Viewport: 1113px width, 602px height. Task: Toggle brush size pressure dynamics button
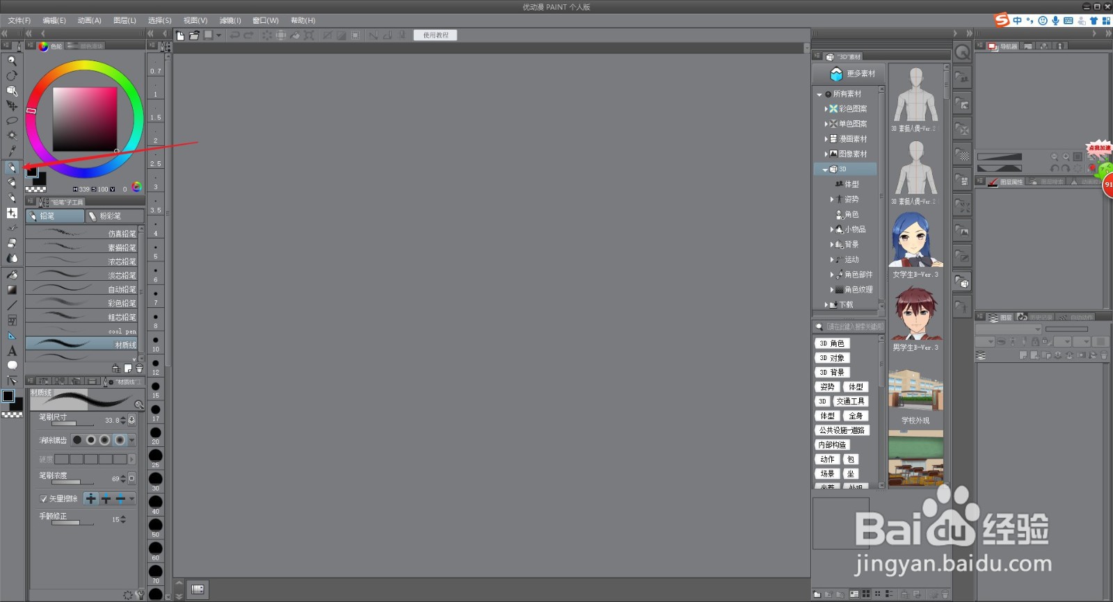click(x=132, y=420)
